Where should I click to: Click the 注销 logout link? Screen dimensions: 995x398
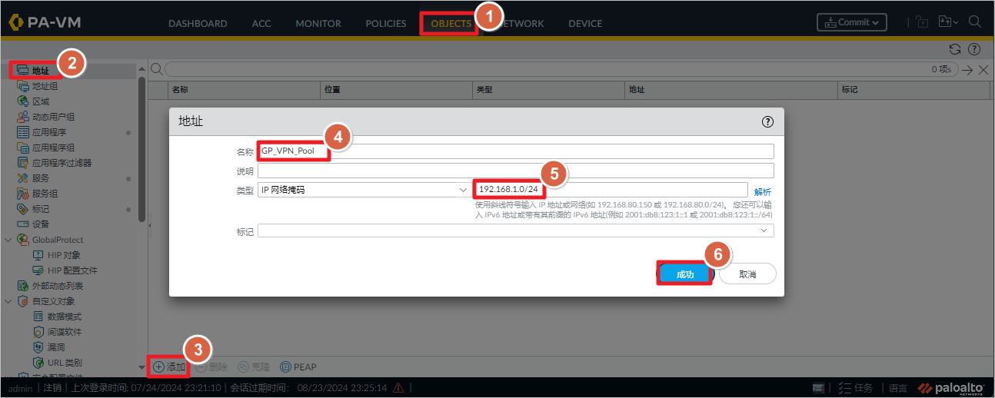coord(52,388)
